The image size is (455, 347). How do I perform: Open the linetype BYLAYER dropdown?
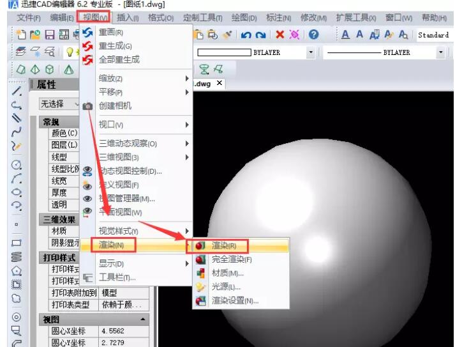click(x=441, y=52)
